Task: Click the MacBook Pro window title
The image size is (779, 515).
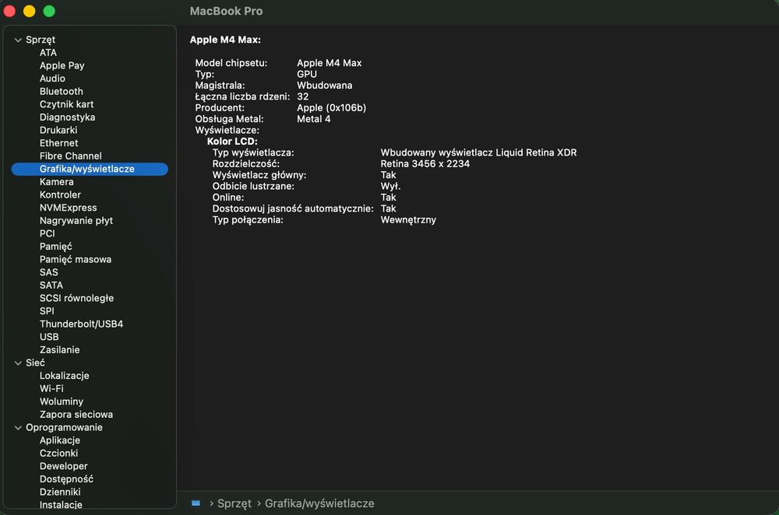Action: (x=226, y=11)
